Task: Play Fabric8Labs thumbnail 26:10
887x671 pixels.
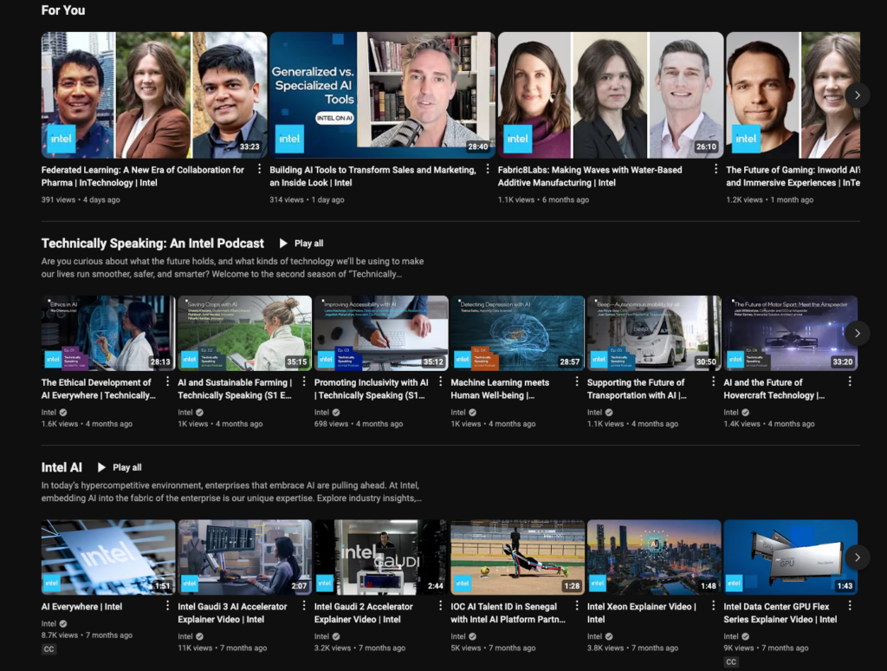Action: click(x=611, y=95)
